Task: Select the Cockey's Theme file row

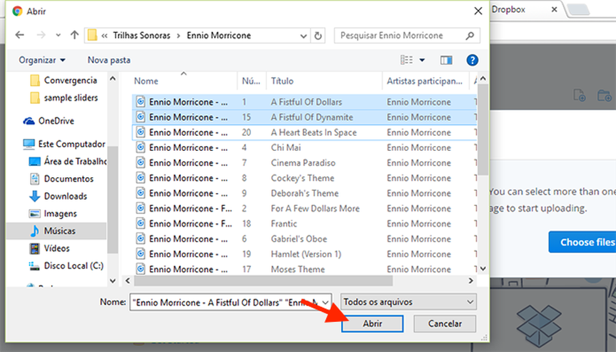Action: [304, 178]
